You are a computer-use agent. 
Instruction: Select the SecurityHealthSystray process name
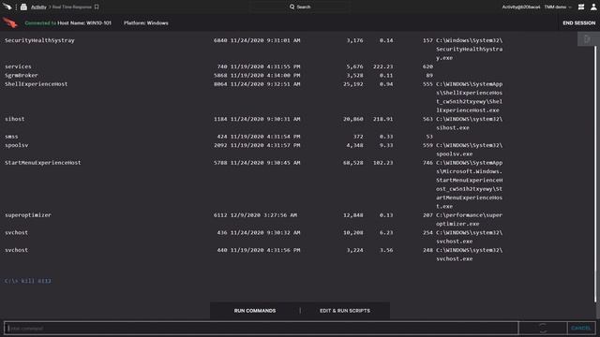click(x=39, y=40)
